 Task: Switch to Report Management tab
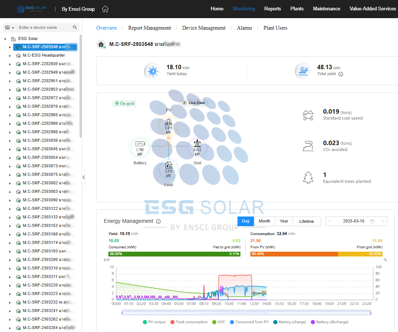pyautogui.click(x=149, y=28)
